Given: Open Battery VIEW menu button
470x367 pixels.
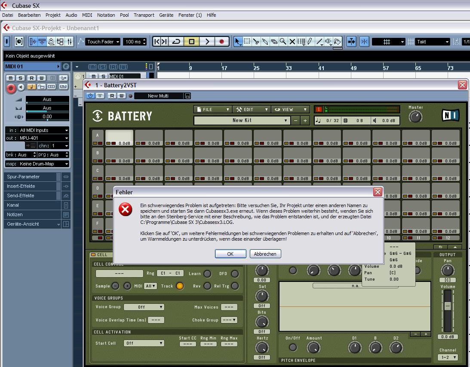Looking at the screenshot, I should click(x=290, y=109).
